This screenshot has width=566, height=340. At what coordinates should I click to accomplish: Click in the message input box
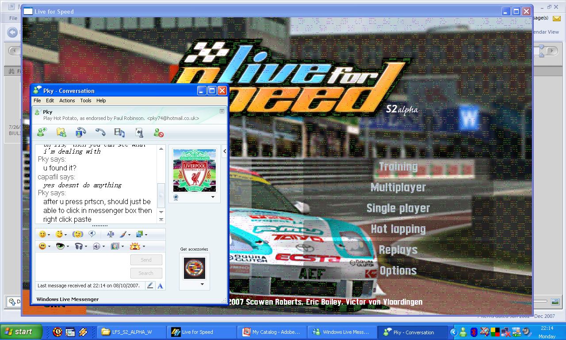82,266
